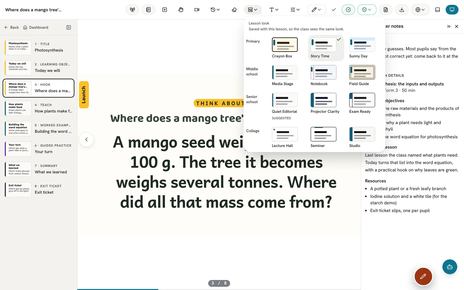The image size is (464, 290).
Task: Go back using the Back link
Action: click(12, 27)
